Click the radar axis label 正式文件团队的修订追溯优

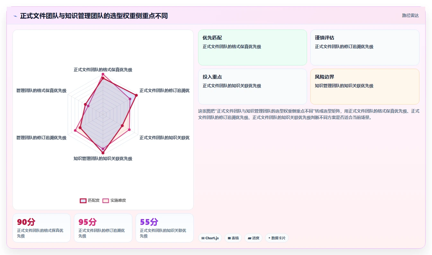point(164,91)
